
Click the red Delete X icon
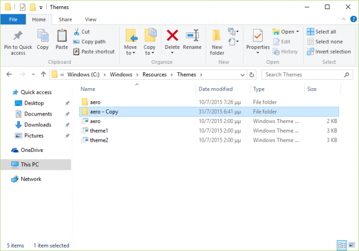[173, 36]
